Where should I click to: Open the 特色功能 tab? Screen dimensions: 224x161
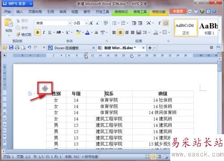[159, 12]
